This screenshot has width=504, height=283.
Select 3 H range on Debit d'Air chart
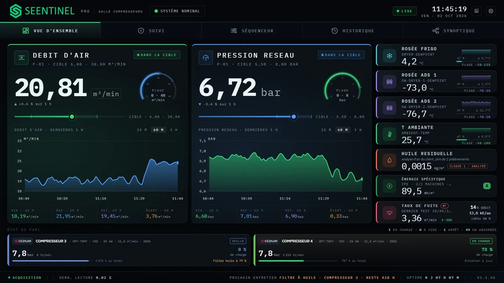click(x=174, y=130)
